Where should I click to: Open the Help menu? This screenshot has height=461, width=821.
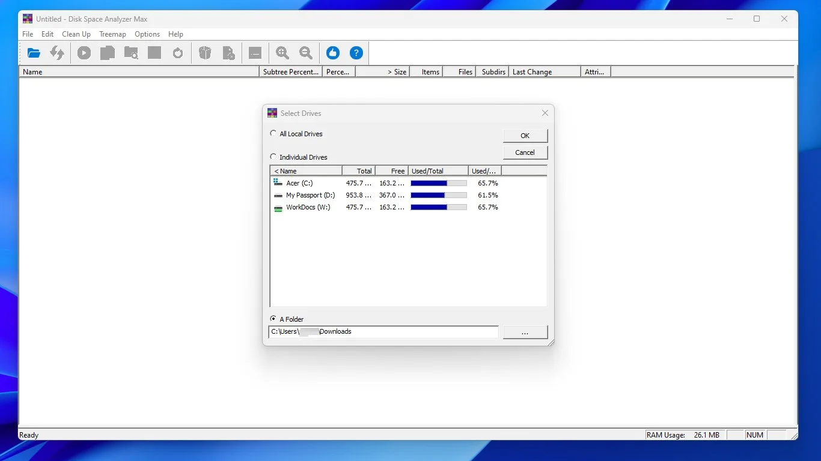175,34
